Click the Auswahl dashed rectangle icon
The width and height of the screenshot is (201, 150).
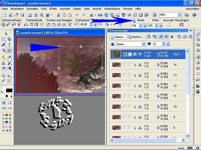(168, 25)
